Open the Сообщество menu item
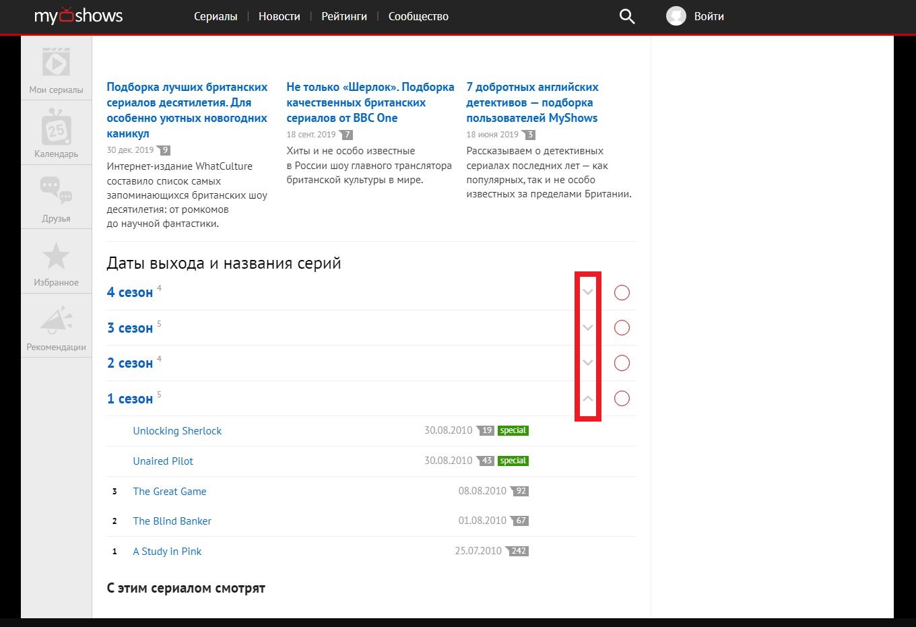Screen dimensions: 916x627 (418, 16)
